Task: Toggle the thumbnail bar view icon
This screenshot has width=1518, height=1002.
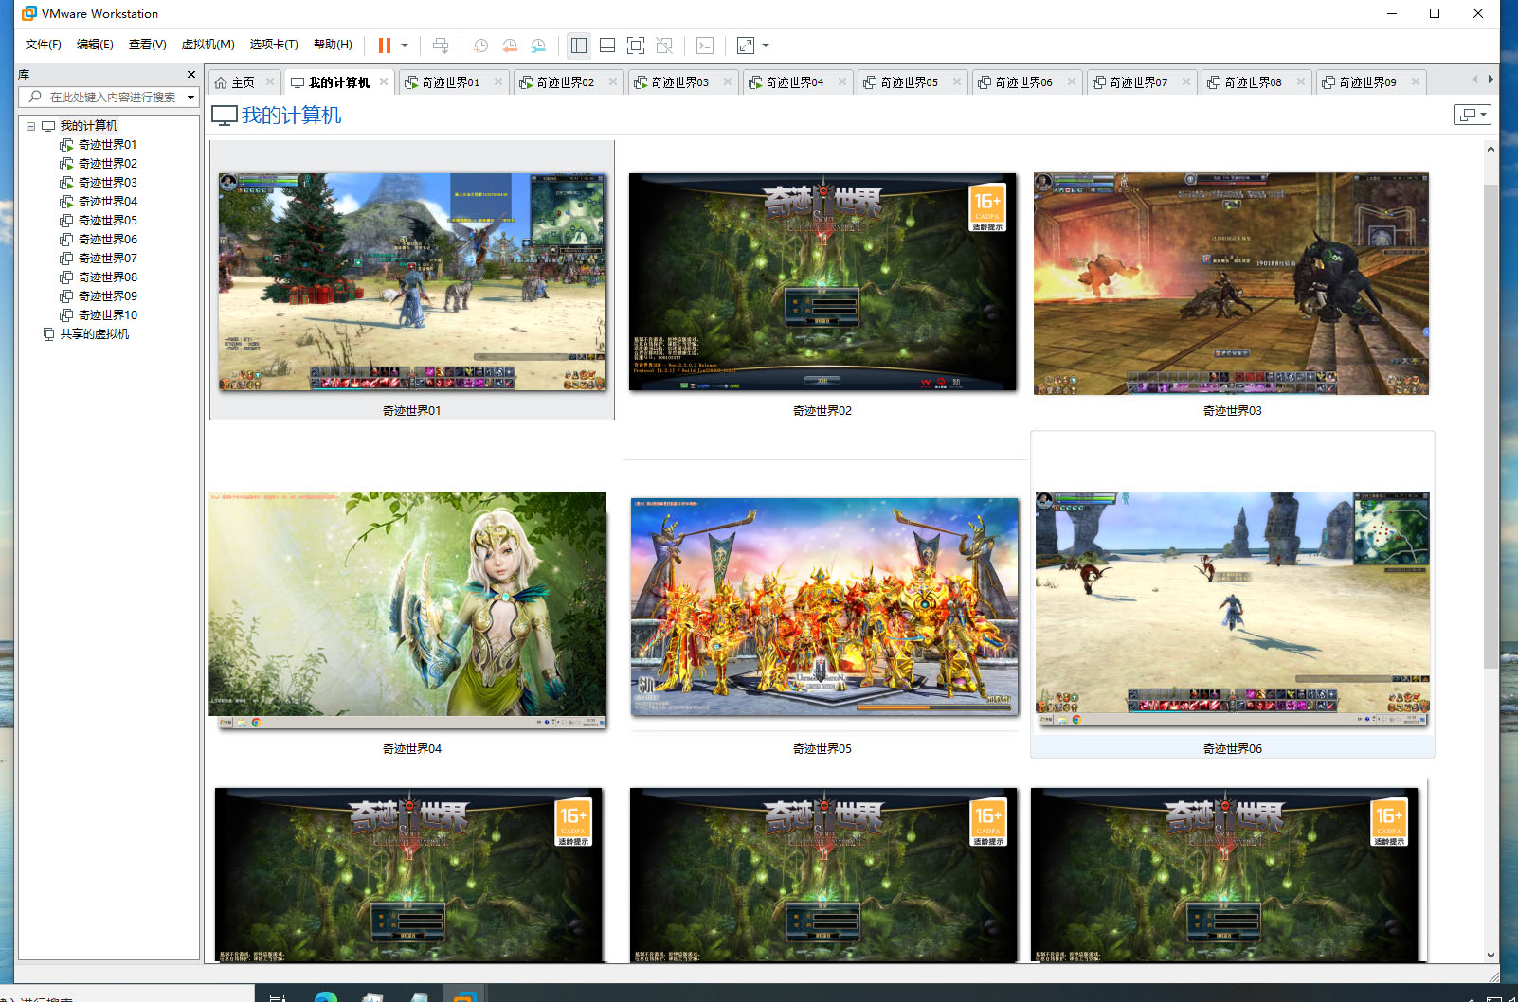Action: (607, 45)
